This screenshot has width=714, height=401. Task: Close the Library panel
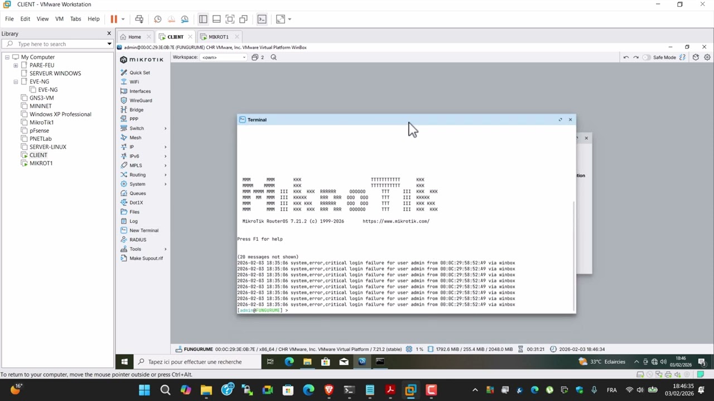[109, 33]
